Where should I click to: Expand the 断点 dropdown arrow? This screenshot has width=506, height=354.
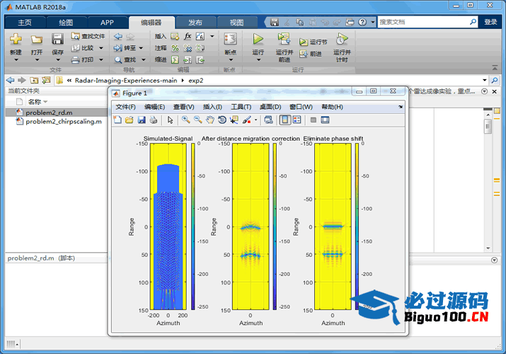click(231, 60)
